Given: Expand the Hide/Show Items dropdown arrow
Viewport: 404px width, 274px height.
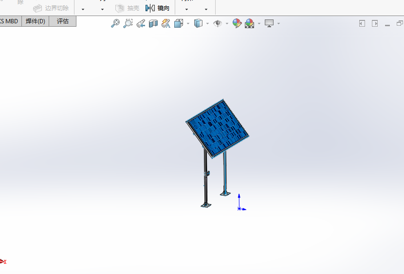Looking at the screenshot, I should coord(227,23).
